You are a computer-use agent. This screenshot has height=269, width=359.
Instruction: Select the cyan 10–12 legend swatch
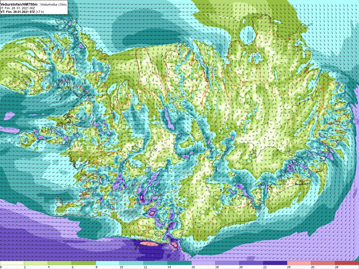click(132, 263)
